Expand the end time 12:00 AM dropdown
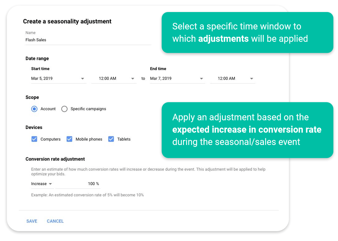Screen dimensions: 338x241 click(x=232, y=78)
